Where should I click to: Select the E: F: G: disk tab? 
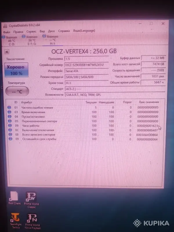30,40
